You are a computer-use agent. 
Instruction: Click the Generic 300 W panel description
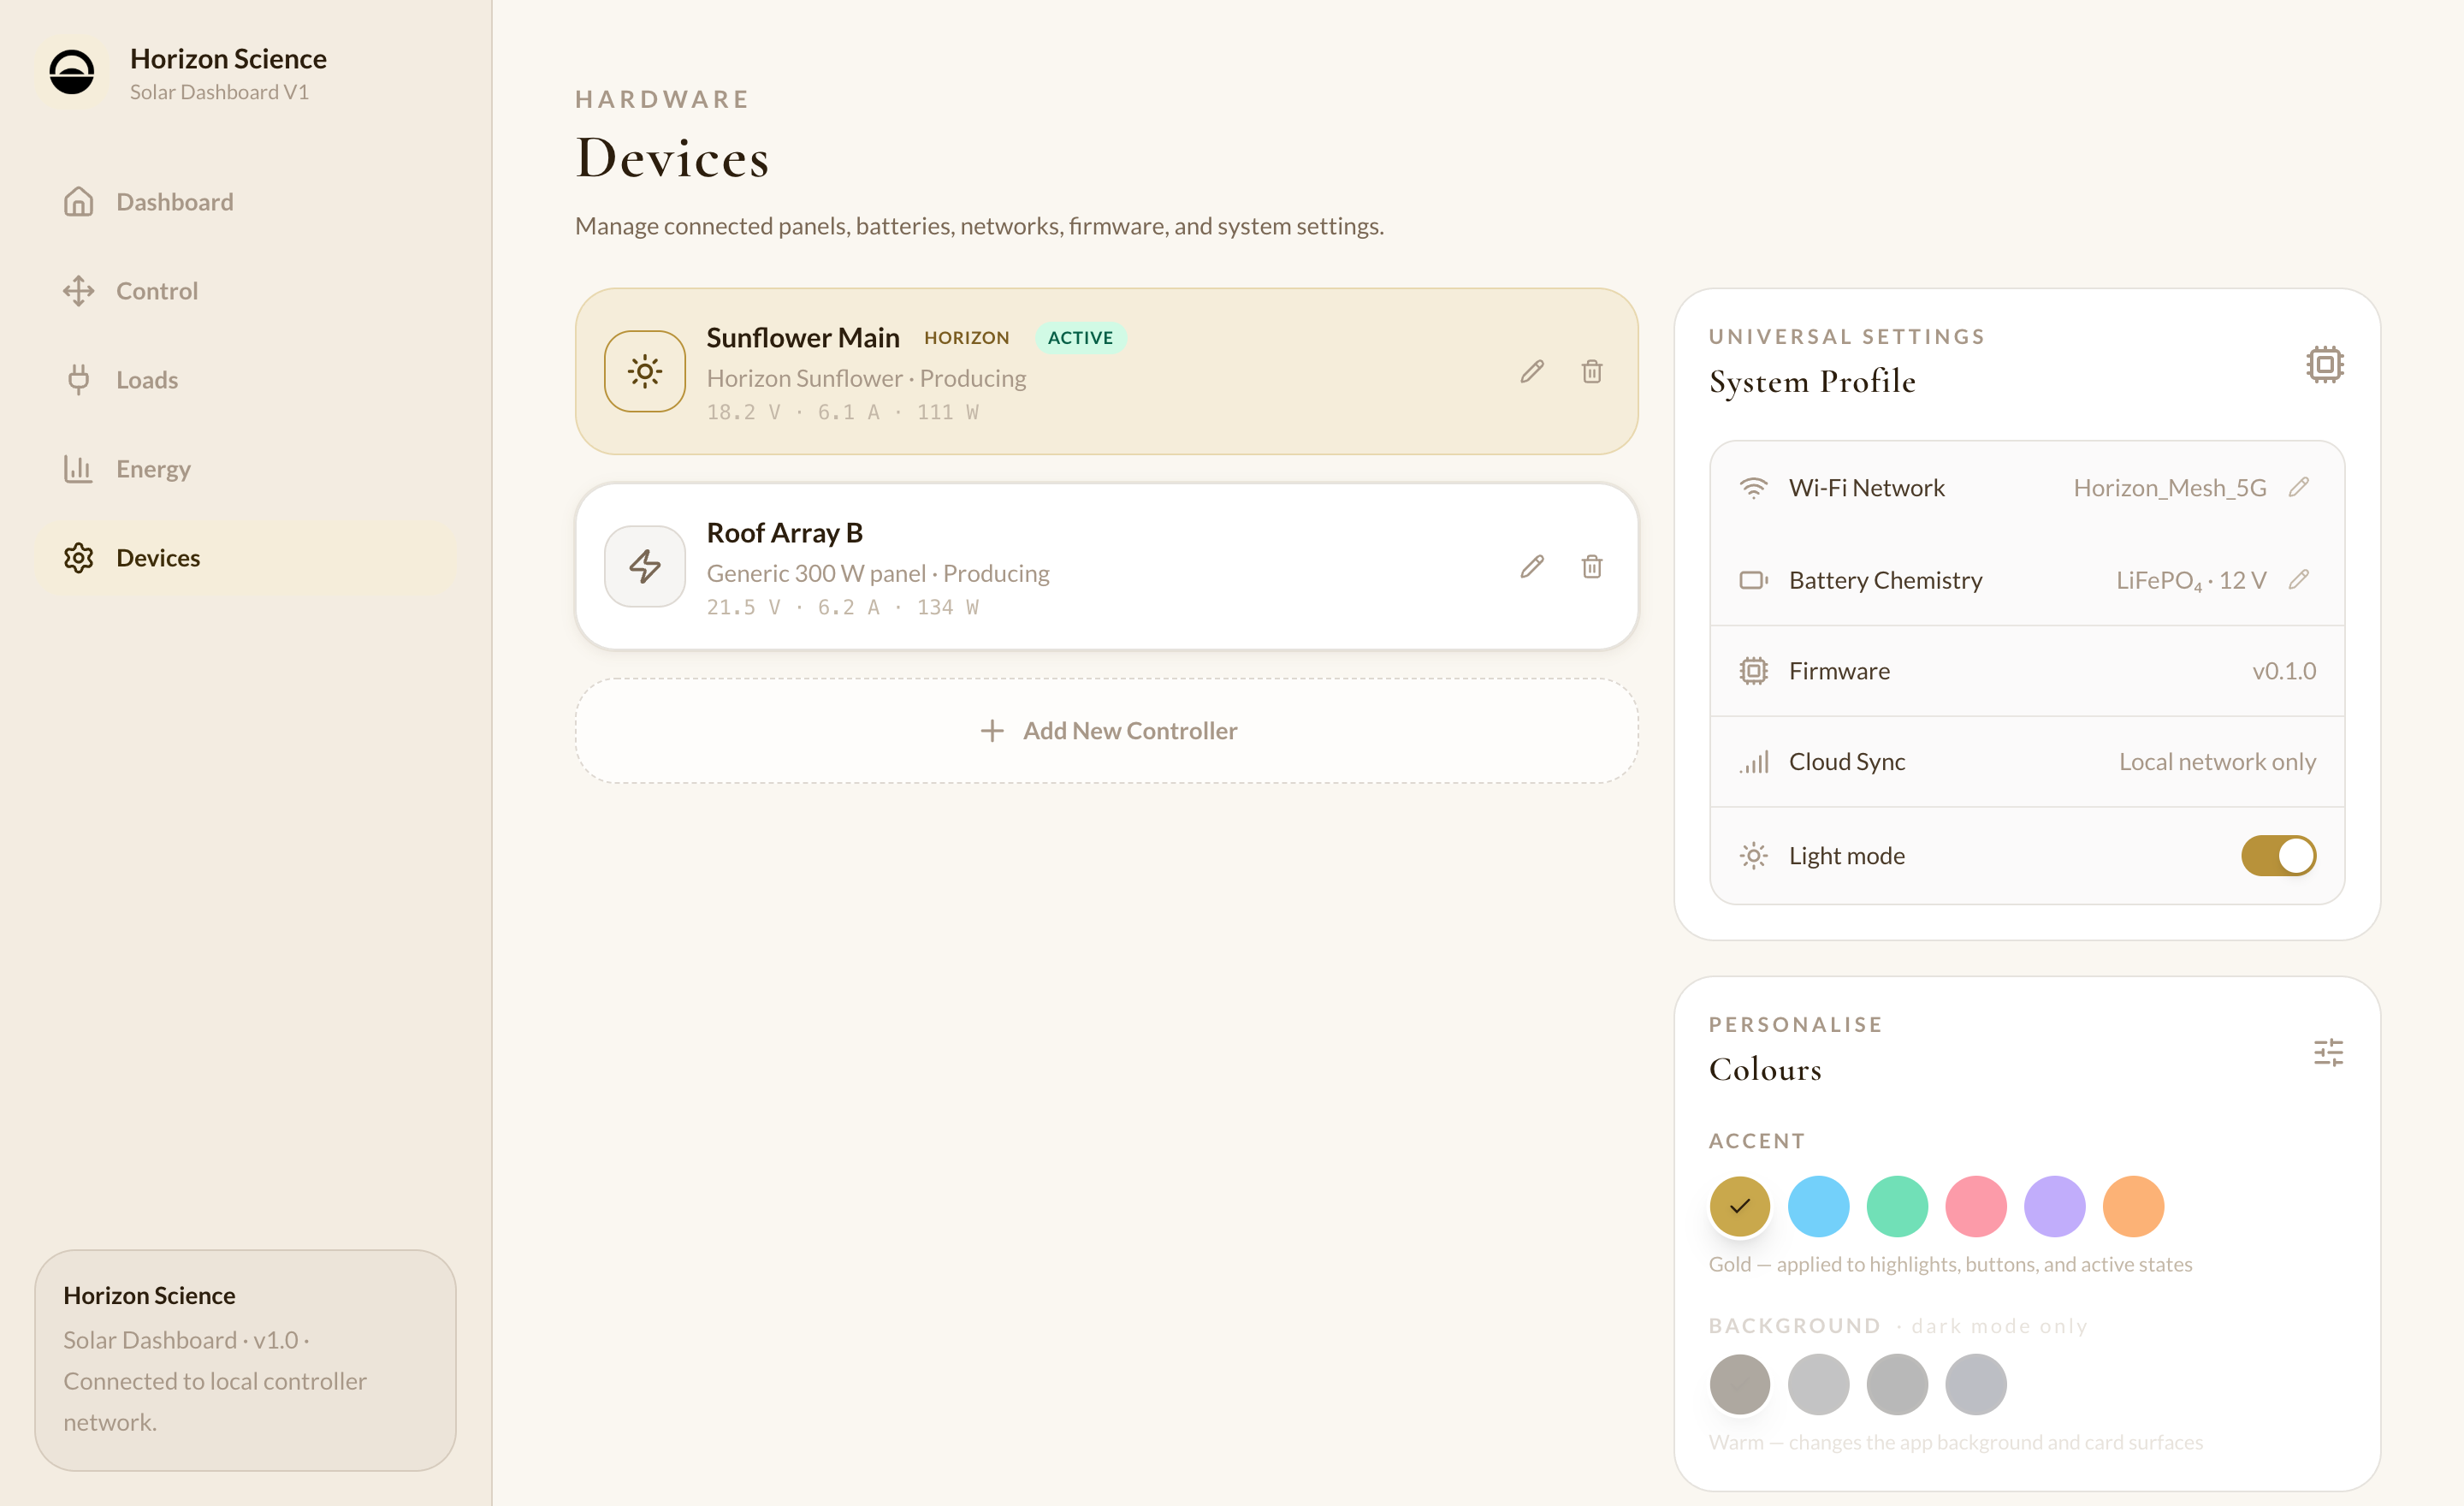(878, 574)
